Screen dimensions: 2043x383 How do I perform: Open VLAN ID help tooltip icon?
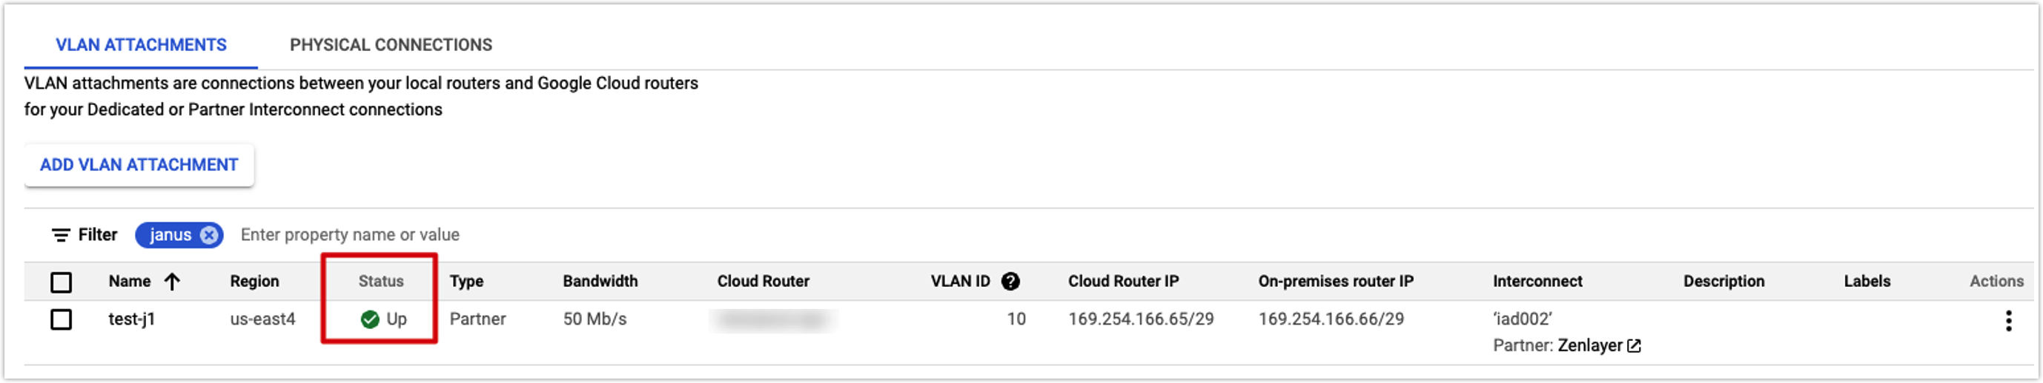click(x=1010, y=281)
